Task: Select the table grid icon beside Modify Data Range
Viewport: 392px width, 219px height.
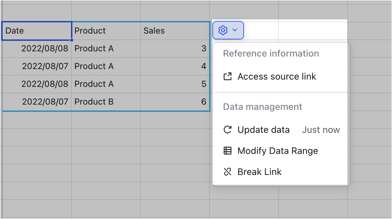Action: pyautogui.click(x=228, y=151)
